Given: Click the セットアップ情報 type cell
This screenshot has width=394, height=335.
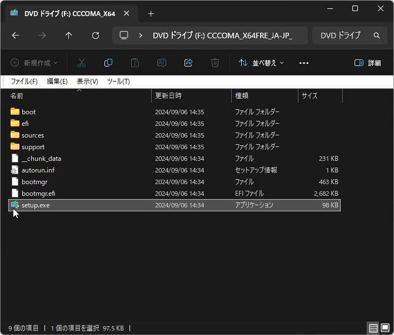Looking at the screenshot, I should click(x=256, y=170).
